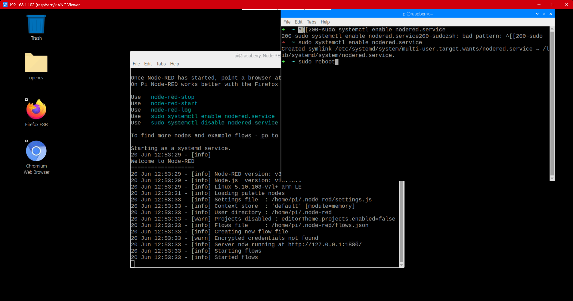Open File menu in front terminal
573x301 pixels.
287,22
